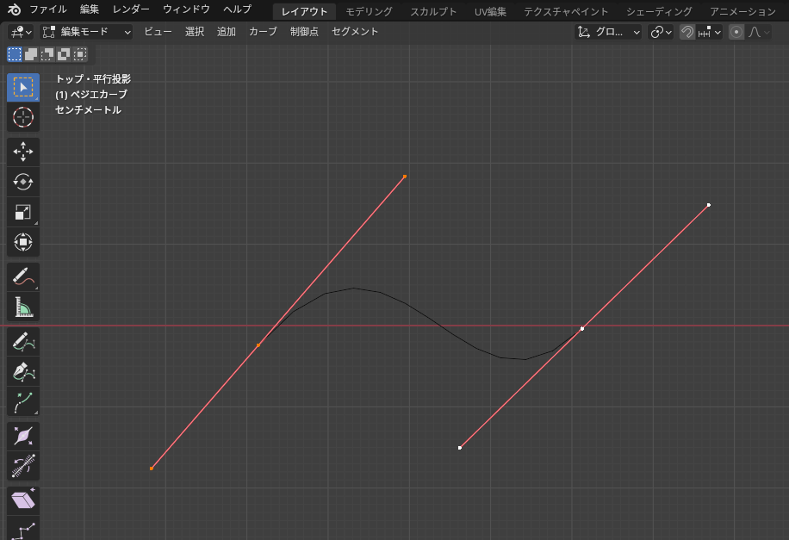Set selection mode to subtract
This screenshot has width=789, height=540.
click(47, 54)
